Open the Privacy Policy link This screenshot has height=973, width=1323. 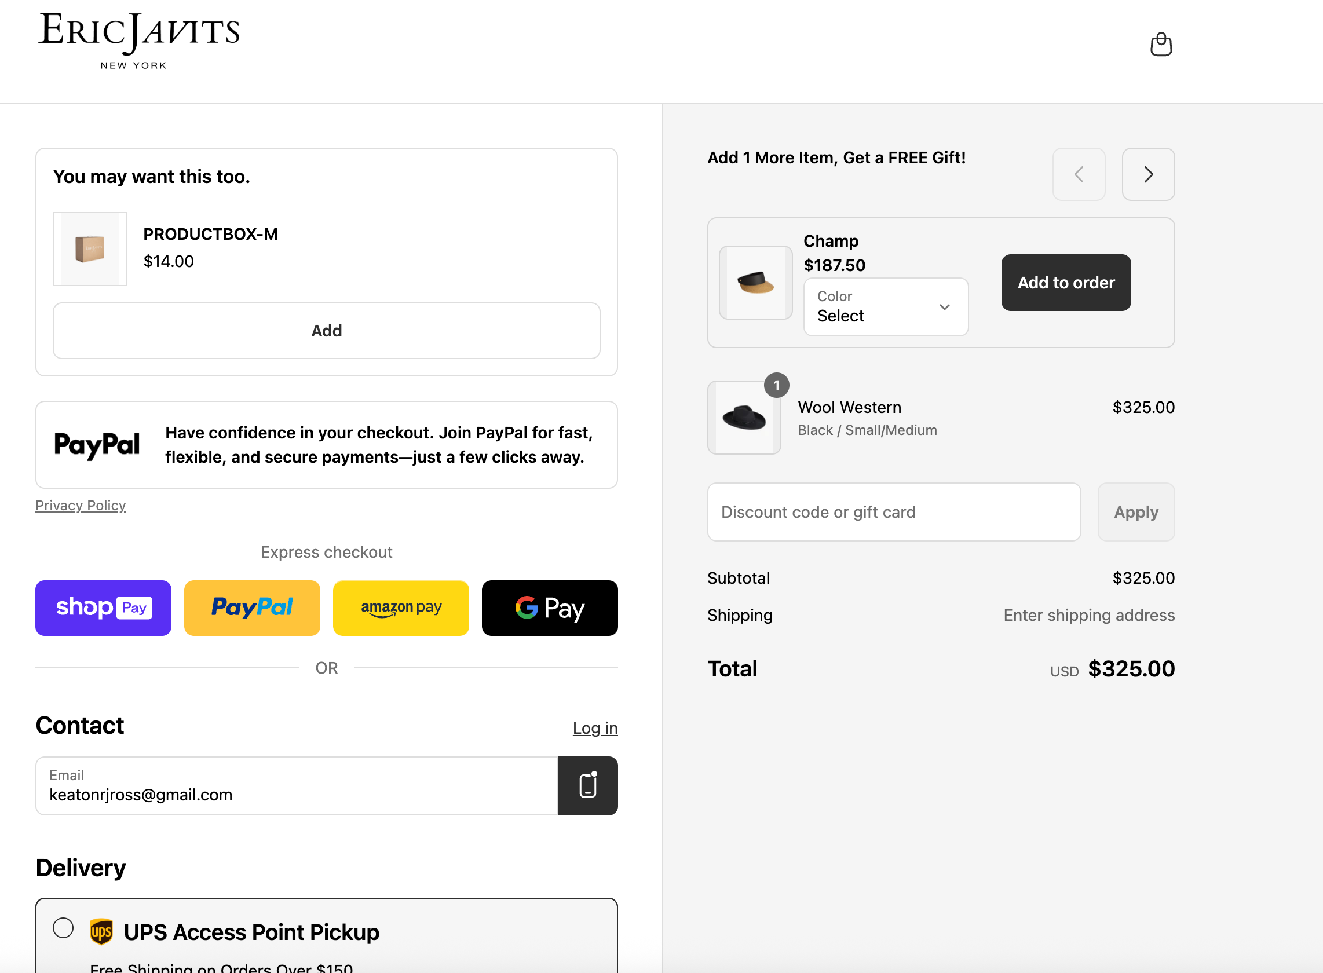coord(81,506)
